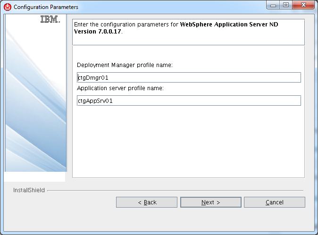Go to previous step with Back button
Viewport: 318px width, 235px height.
click(x=147, y=202)
